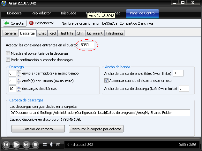This screenshot has height=151, width=202.
Task: Stop playback in the player bar
Action: tap(35, 145)
